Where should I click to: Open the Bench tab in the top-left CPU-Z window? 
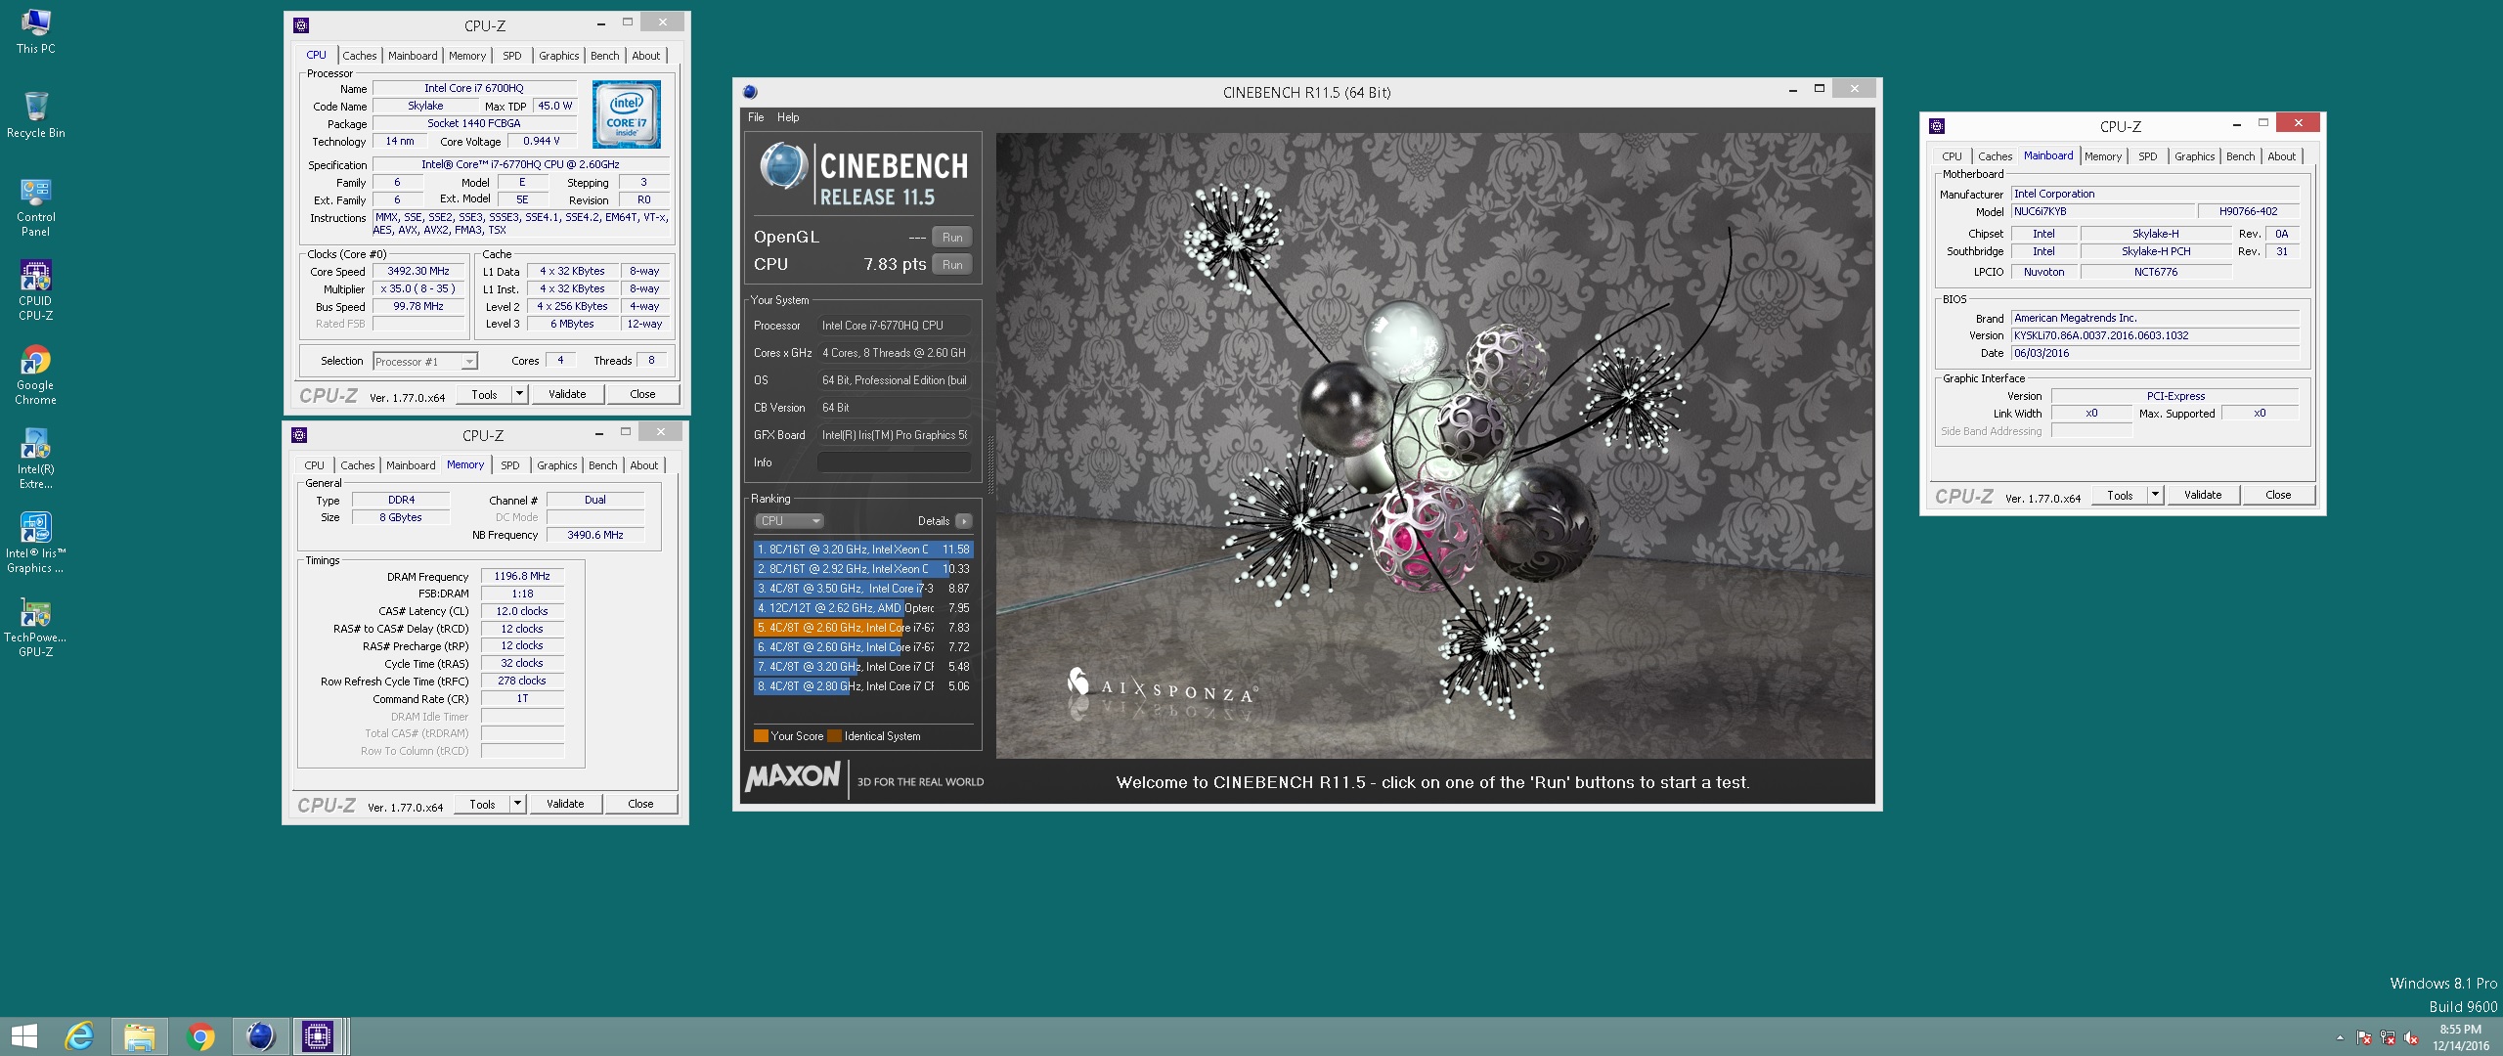604,56
